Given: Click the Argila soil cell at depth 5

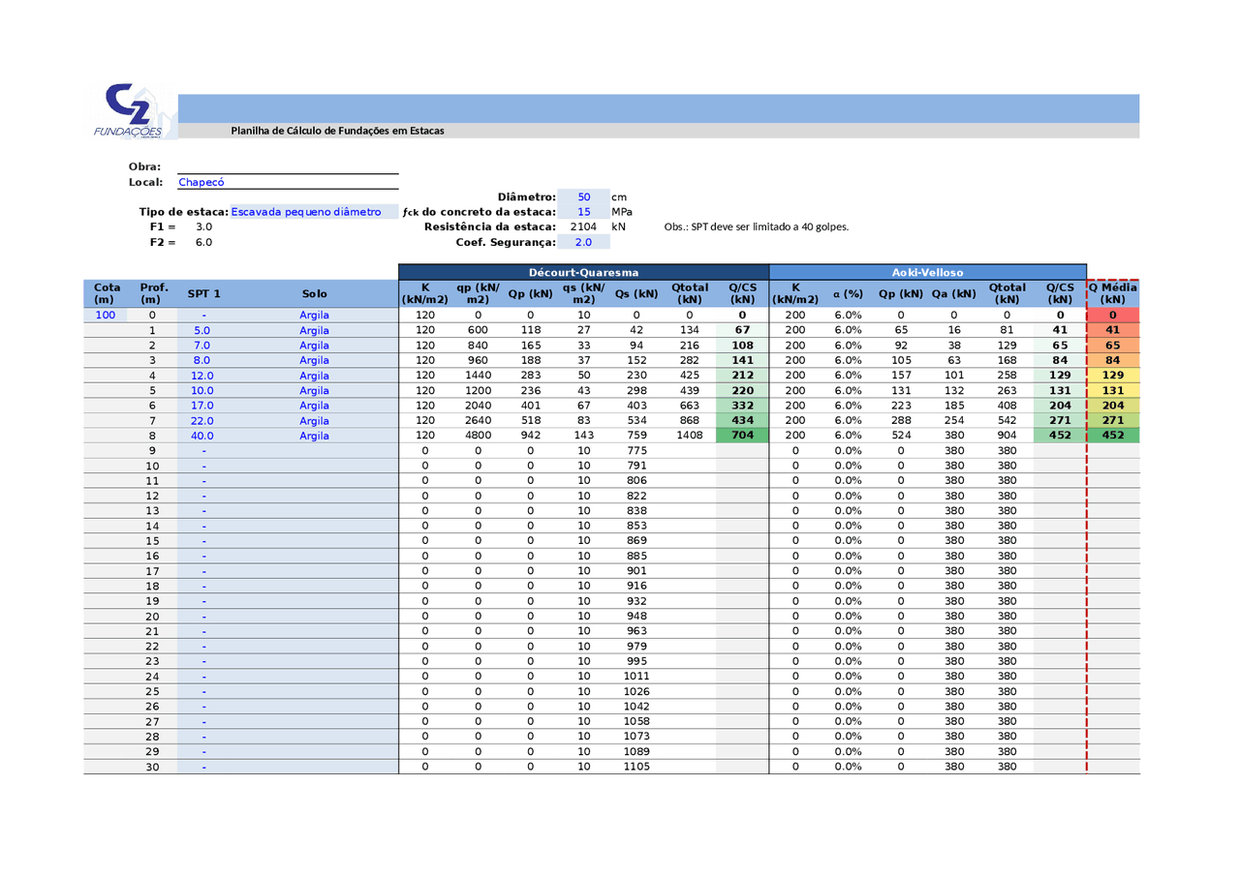Looking at the screenshot, I should (314, 390).
